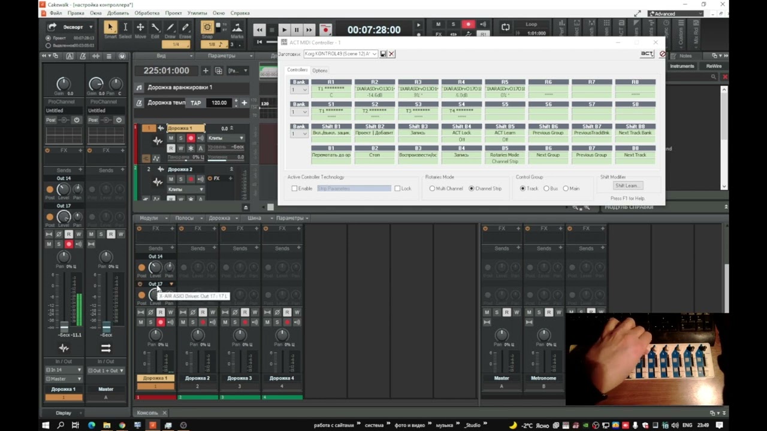This screenshot has height=431, width=767.
Task: Open the Правка menu
Action: tap(76, 13)
